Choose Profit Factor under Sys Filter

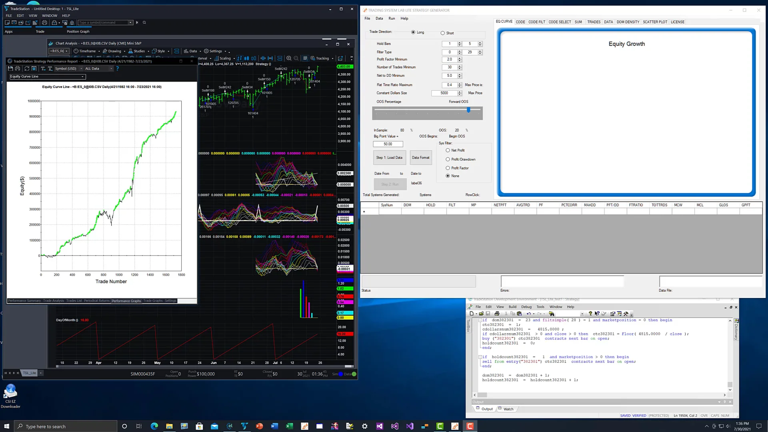point(448,168)
